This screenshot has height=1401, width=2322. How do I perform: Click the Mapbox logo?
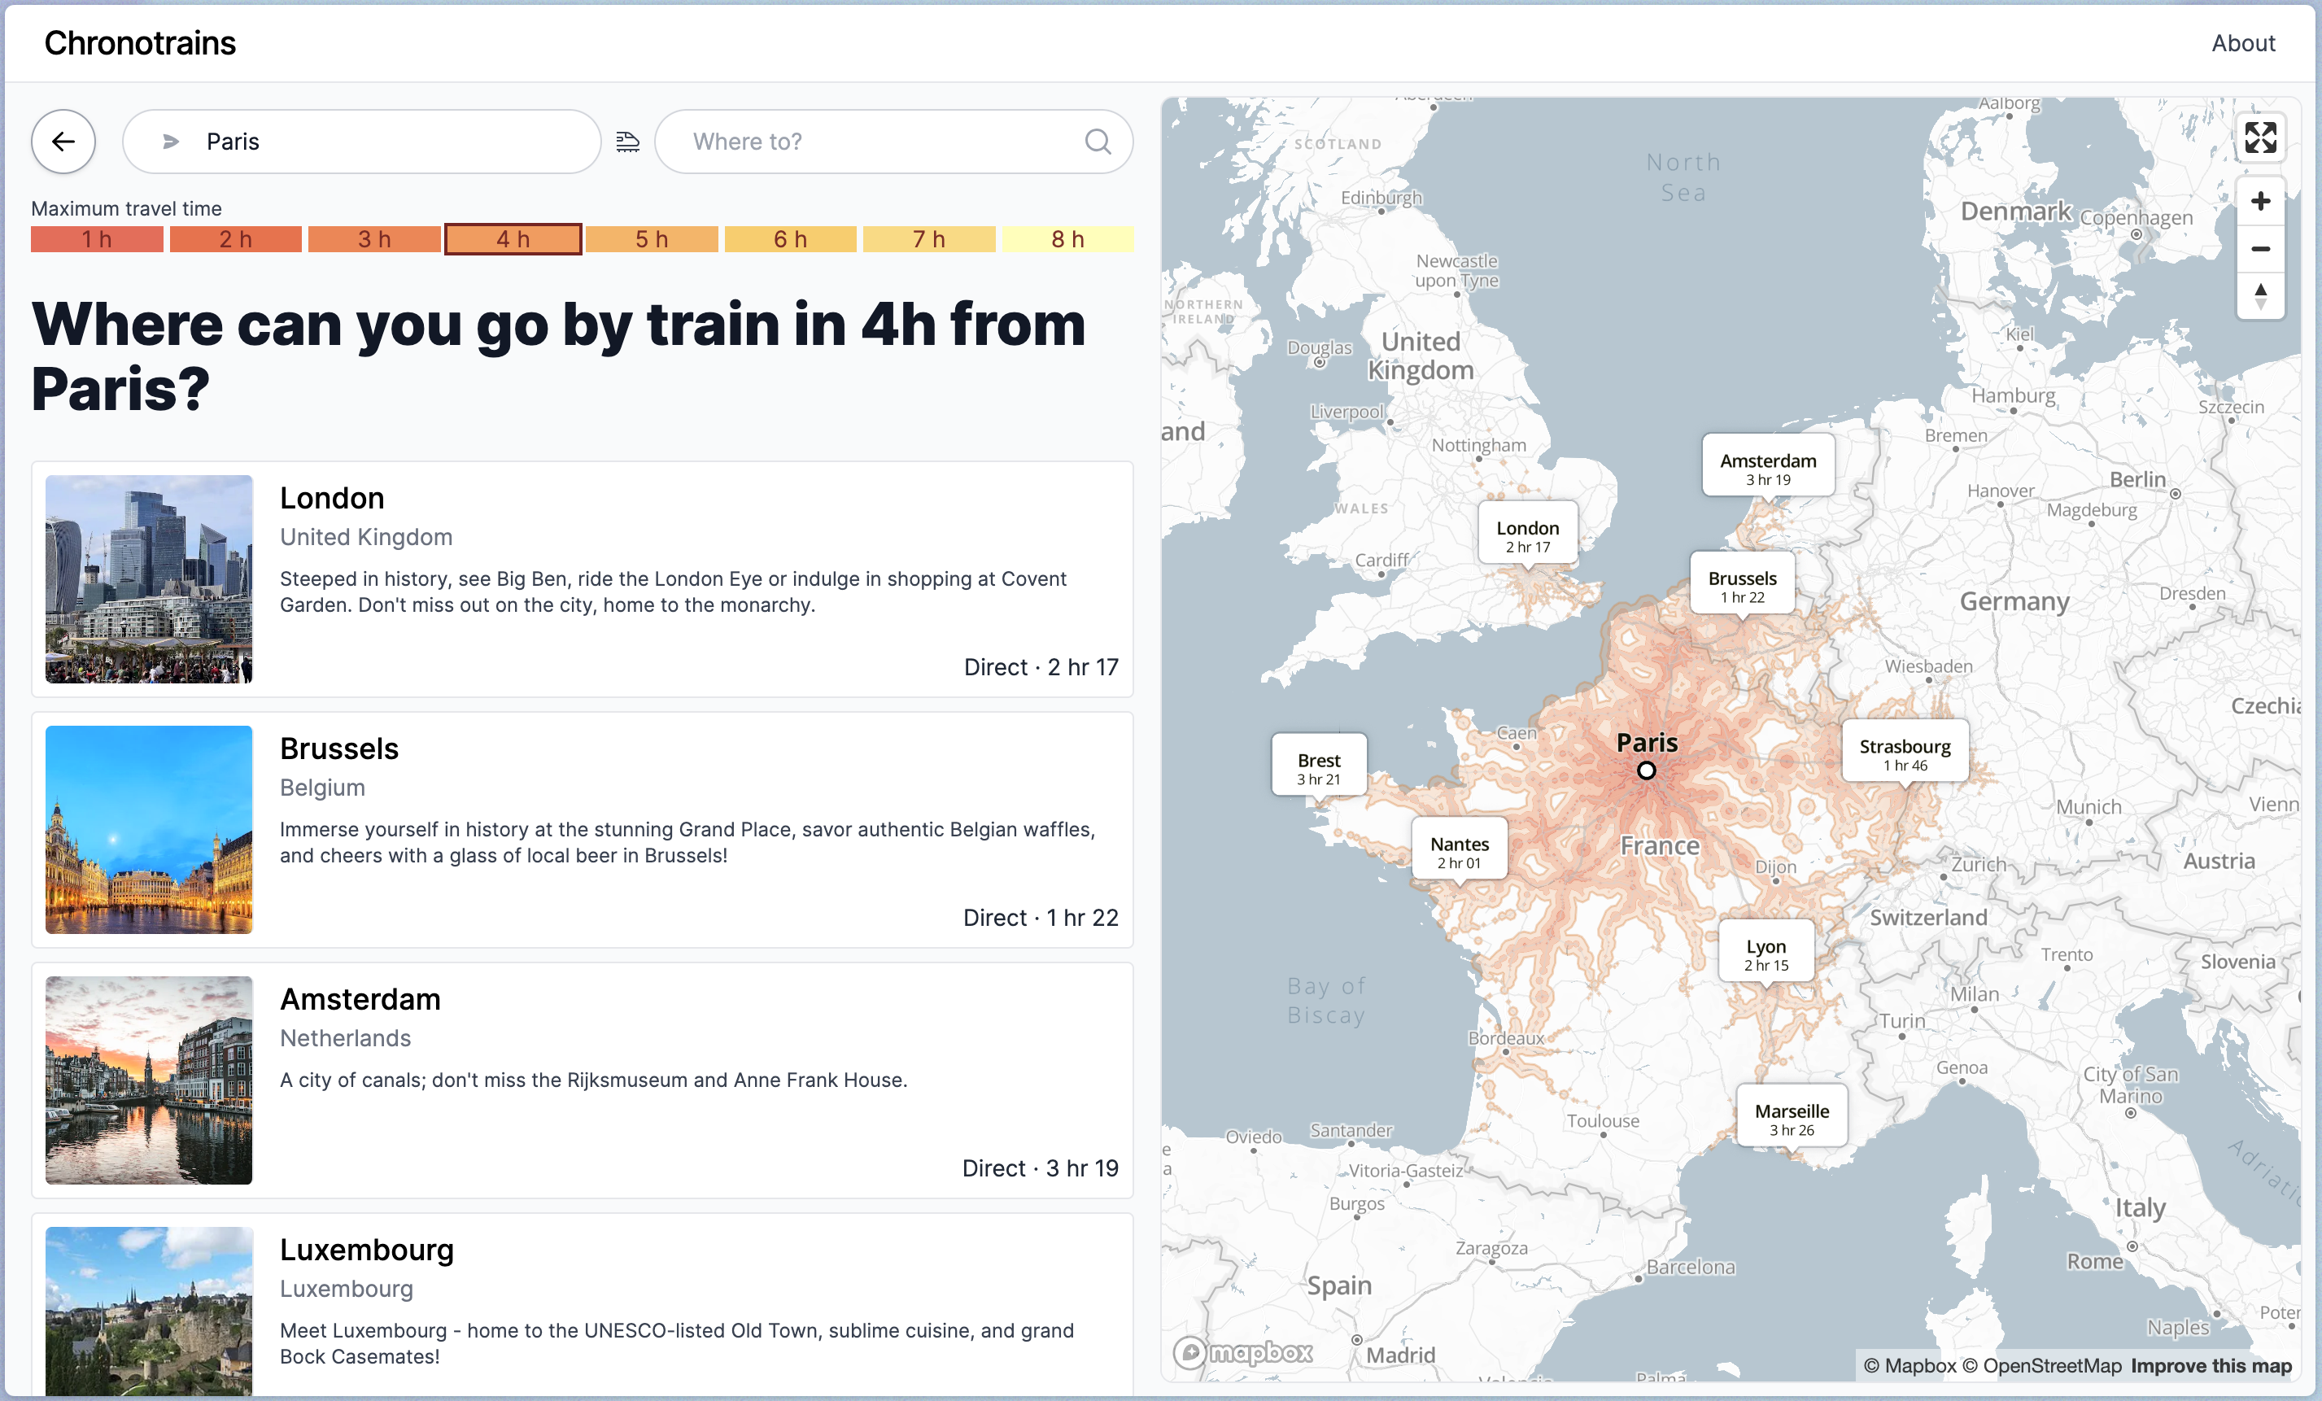pos(1243,1352)
